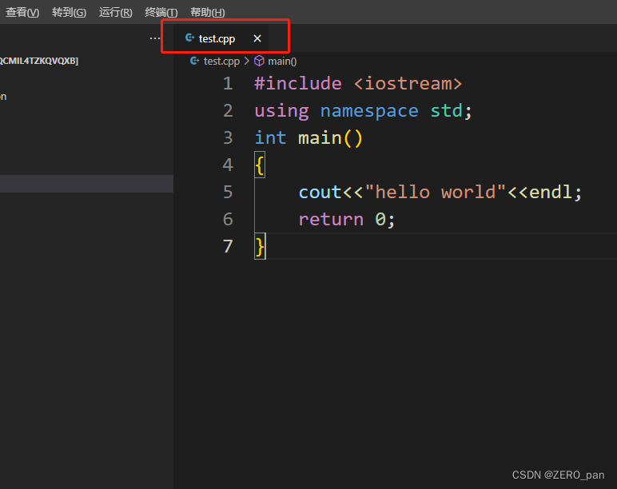This screenshot has height=489, width=617.
Task: Click the cube symbol icon beside main()
Action: coord(259,61)
